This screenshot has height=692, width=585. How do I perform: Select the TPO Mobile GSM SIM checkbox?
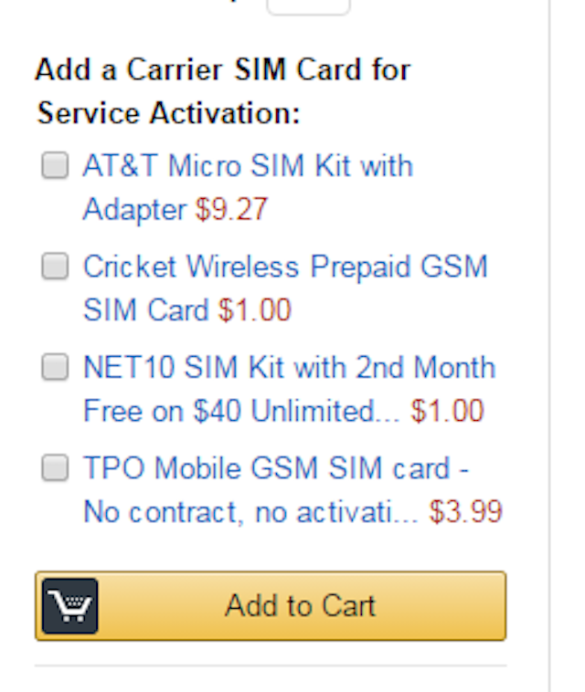[x=56, y=468]
